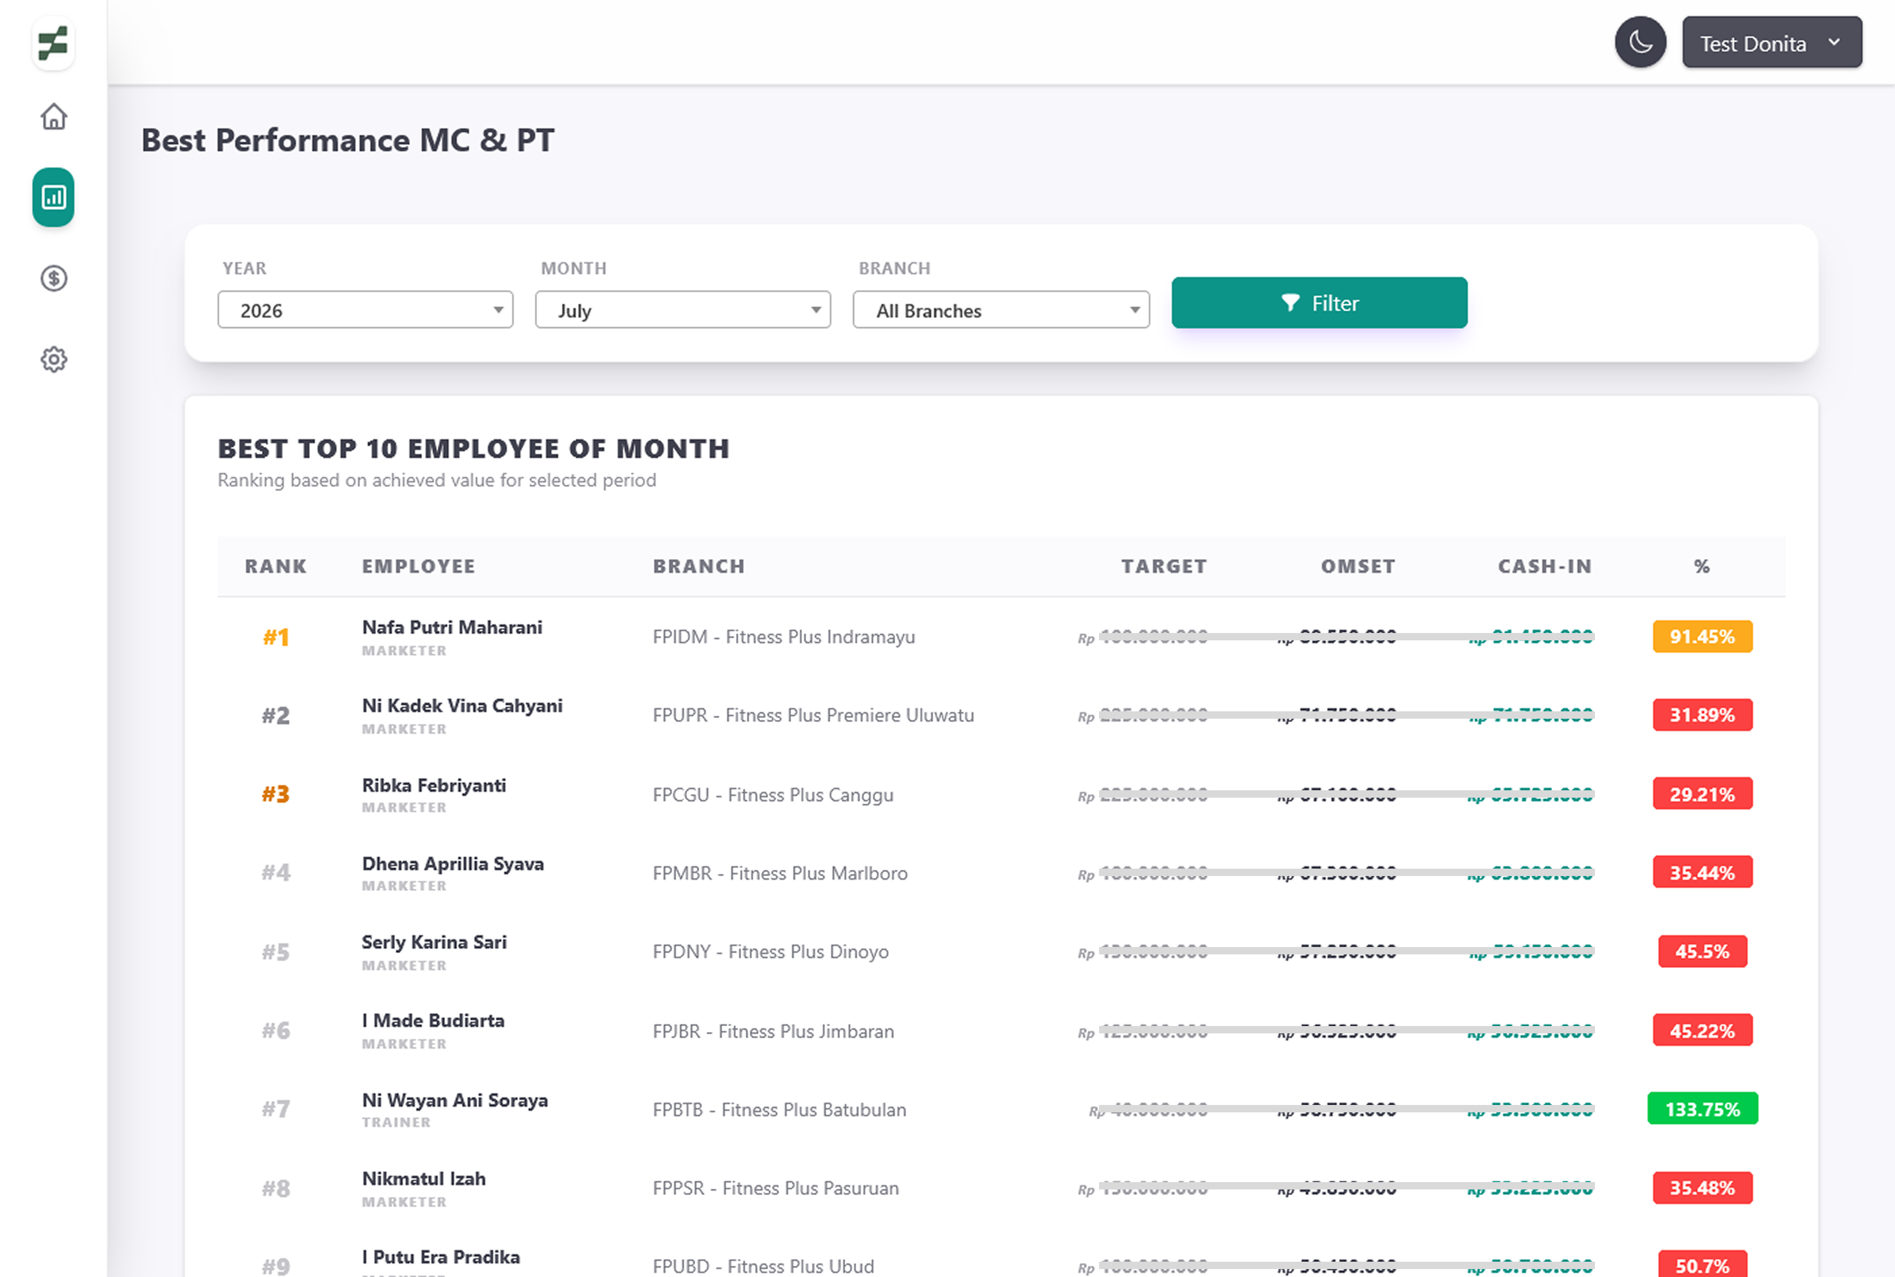1895x1277 pixels.
Task: Click the RANK column header
Action: point(276,566)
